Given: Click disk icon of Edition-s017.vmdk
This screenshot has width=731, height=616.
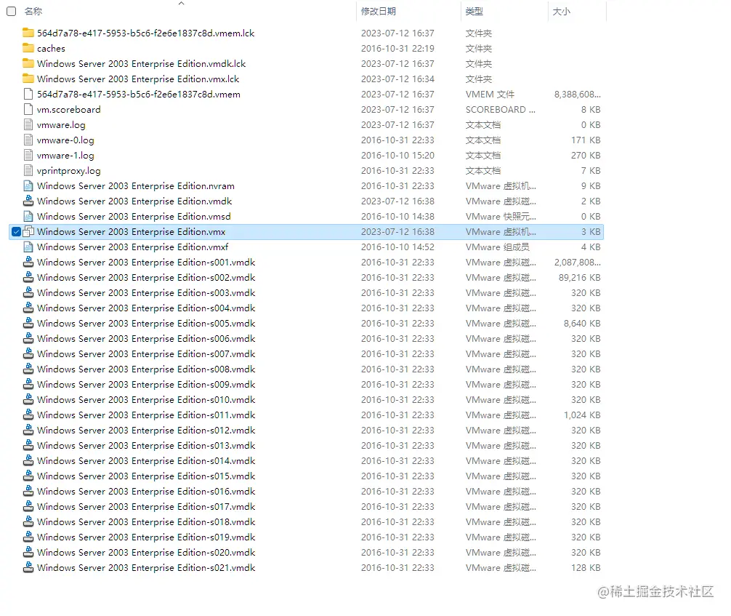Looking at the screenshot, I should [x=28, y=506].
